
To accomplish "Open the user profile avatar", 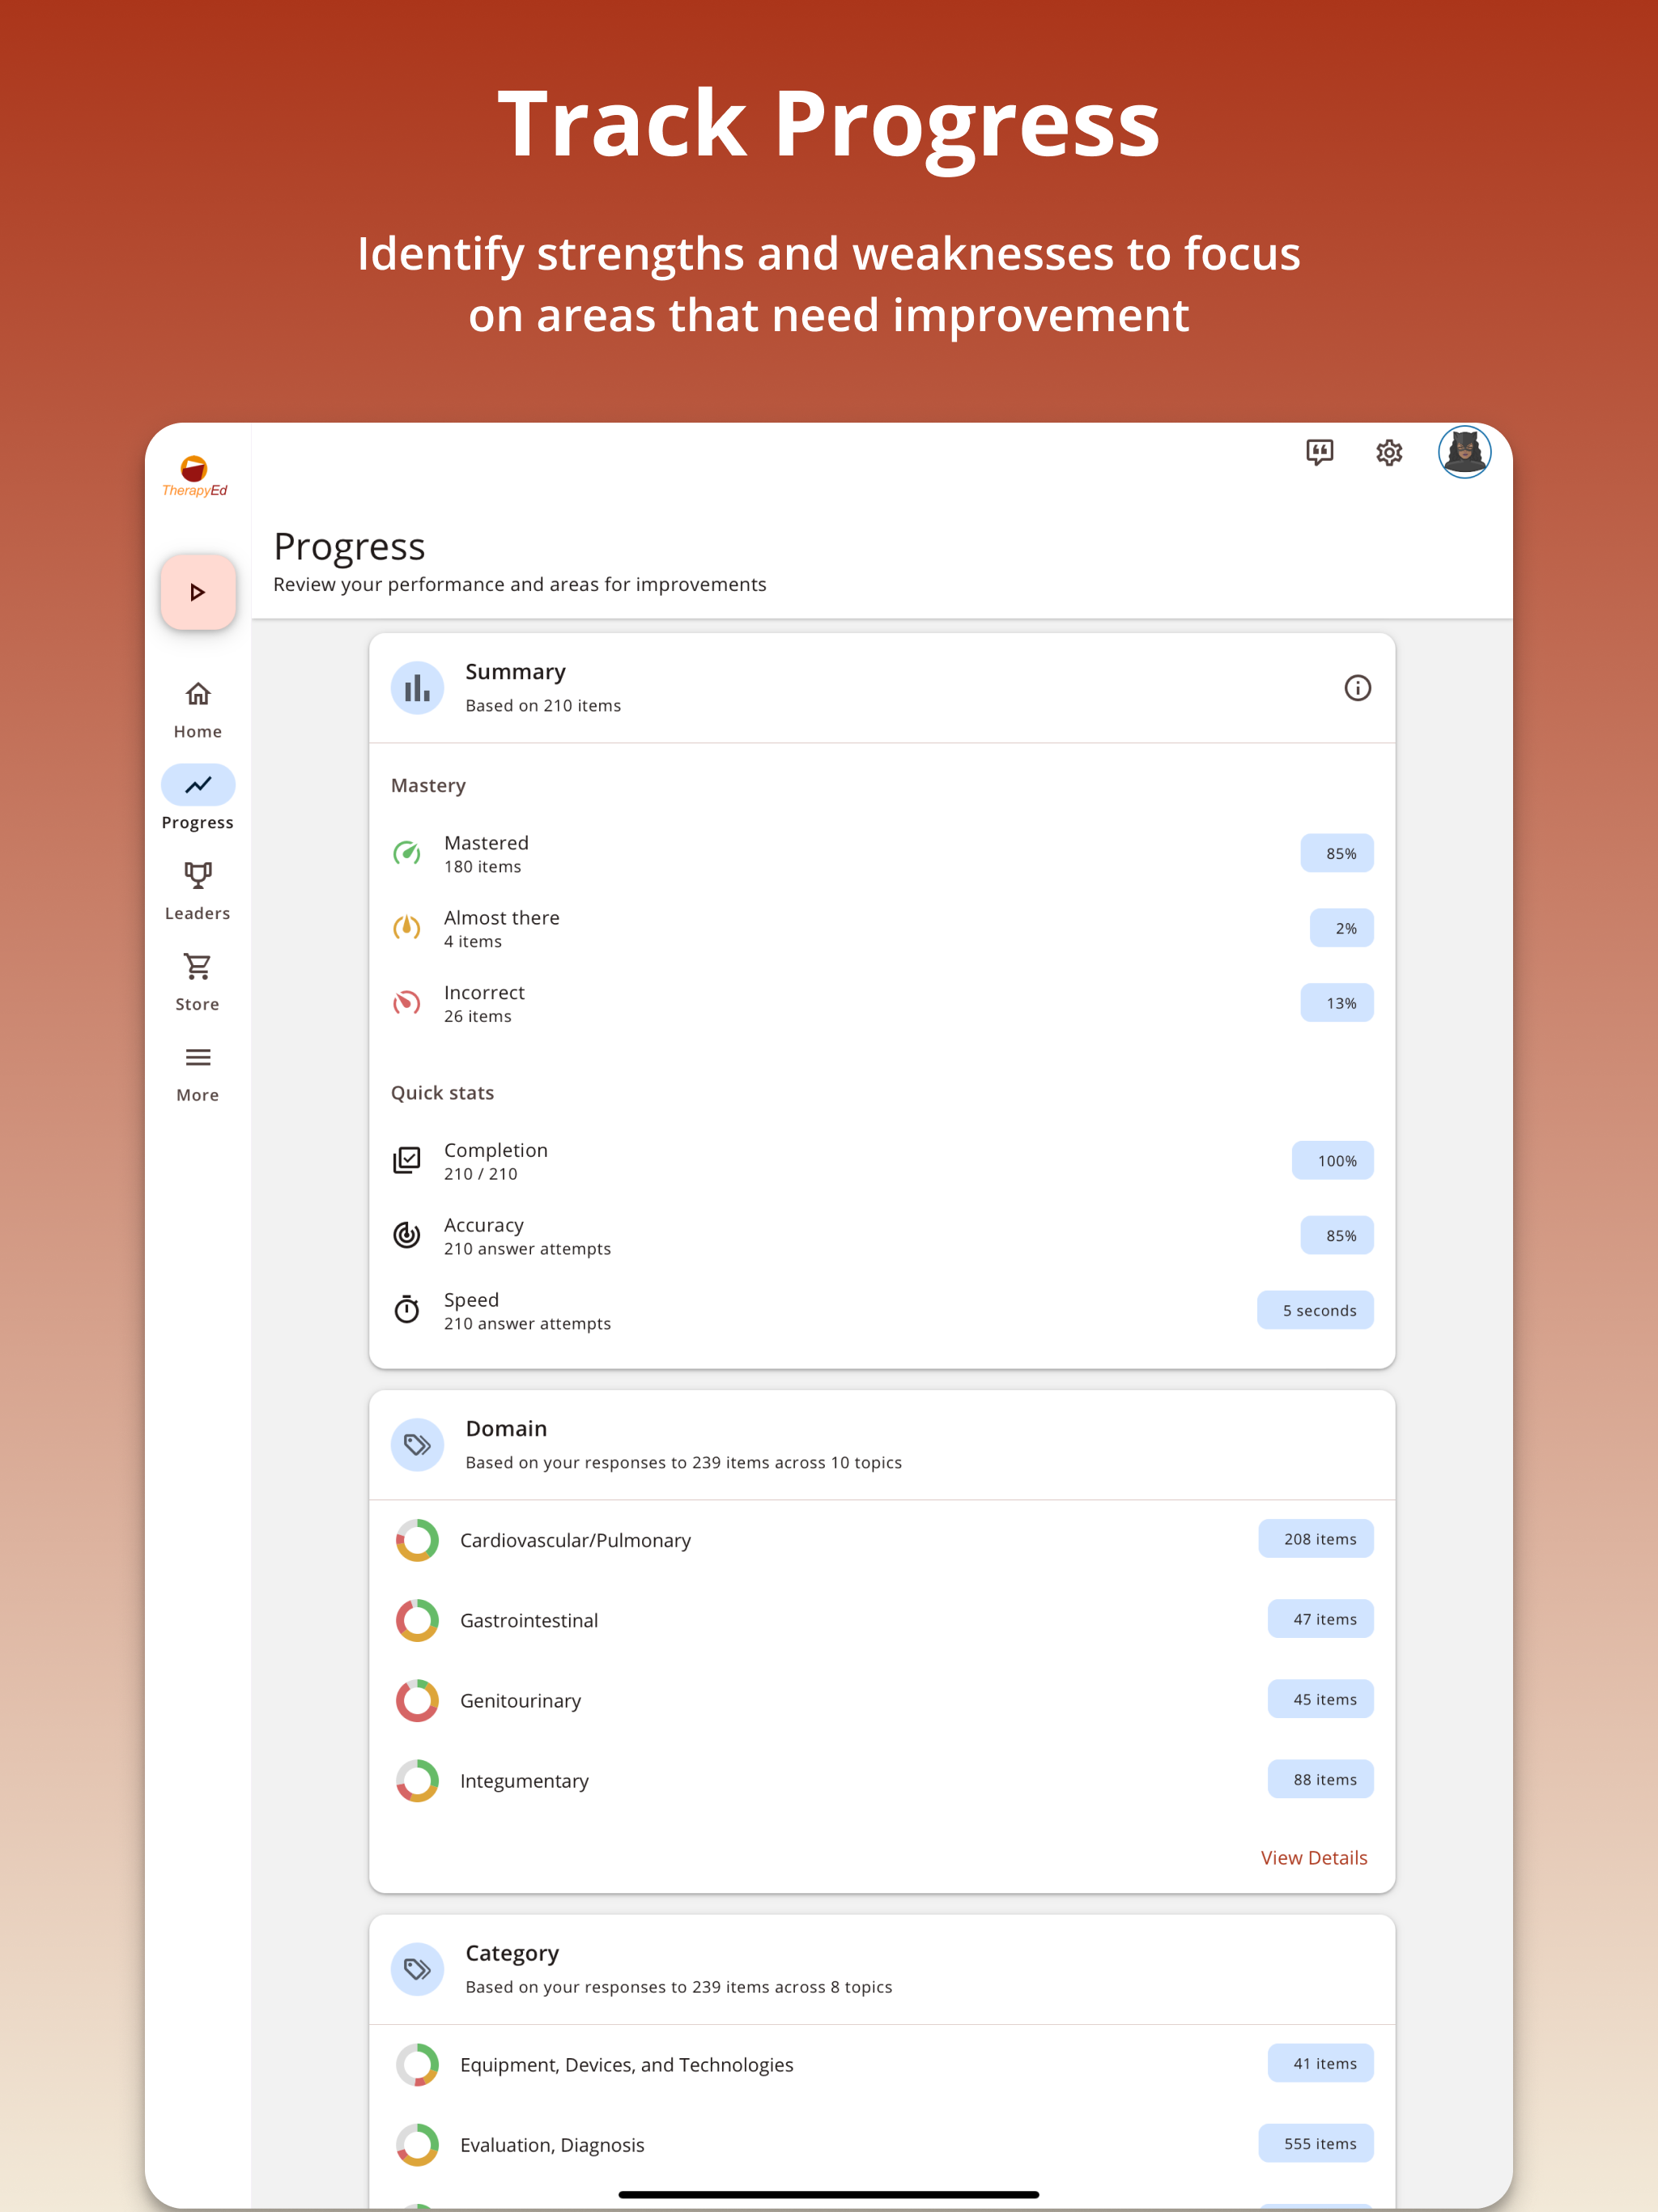I will 1464,452.
